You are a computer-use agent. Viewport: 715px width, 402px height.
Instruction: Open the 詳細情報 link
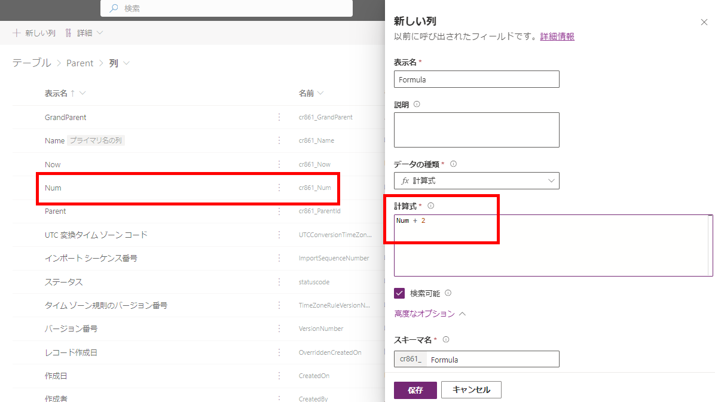pyautogui.click(x=557, y=36)
